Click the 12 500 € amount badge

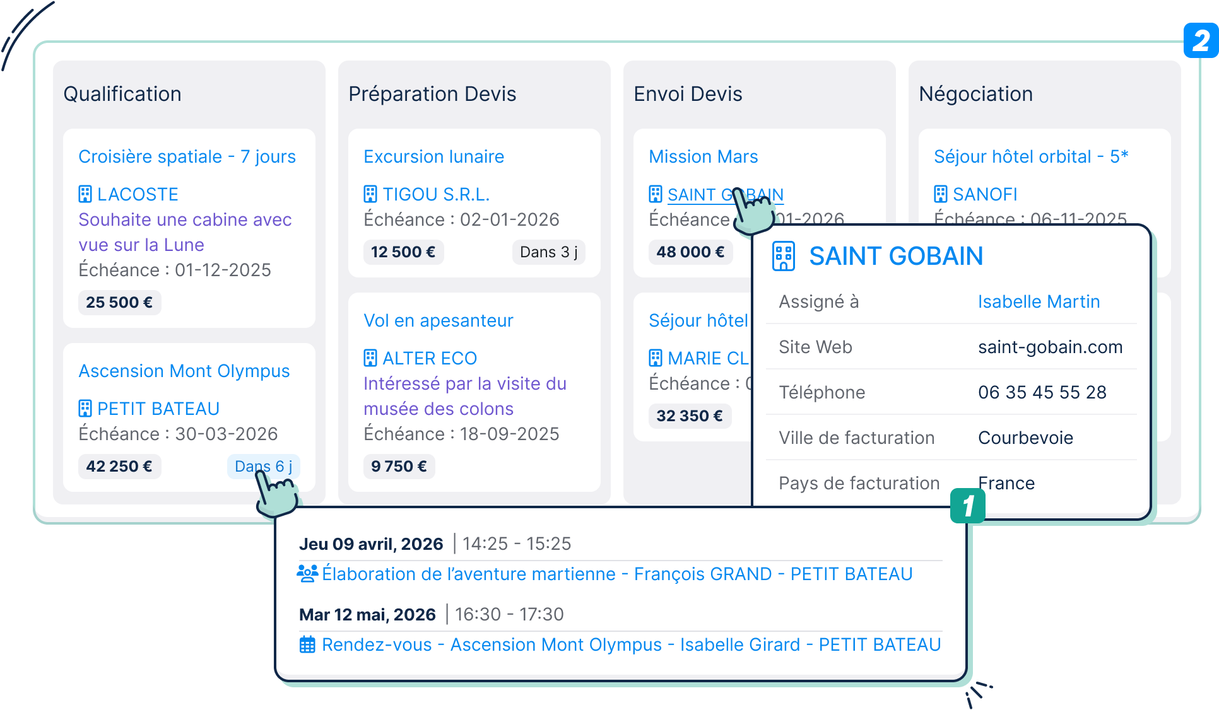pyautogui.click(x=403, y=252)
